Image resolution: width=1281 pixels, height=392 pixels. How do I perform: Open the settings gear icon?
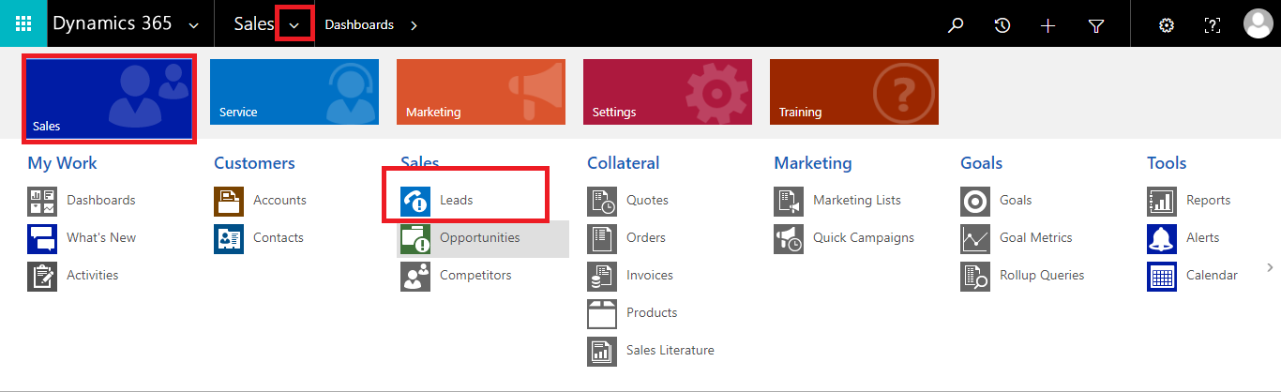coord(1167,25)
